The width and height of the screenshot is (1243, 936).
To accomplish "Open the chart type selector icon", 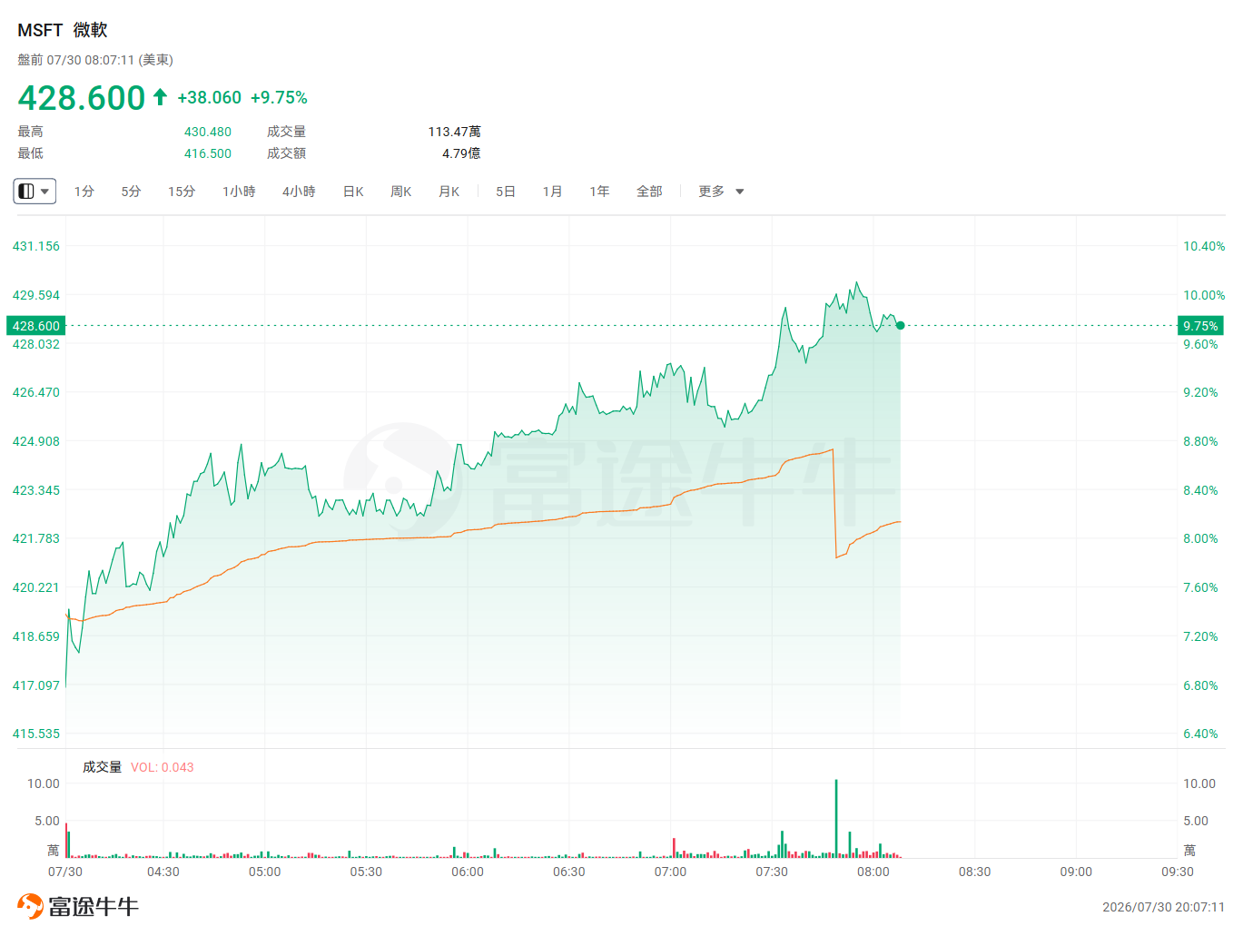I will coord(26,192).
